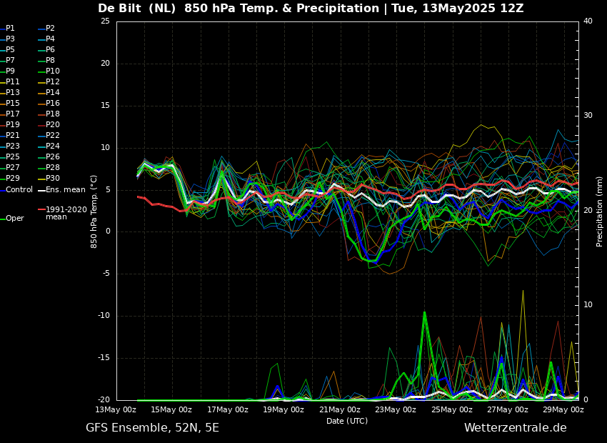This screenshot has width=607, height=443.
Task: Click the P1 legend entry
Action: click(10, 29)
